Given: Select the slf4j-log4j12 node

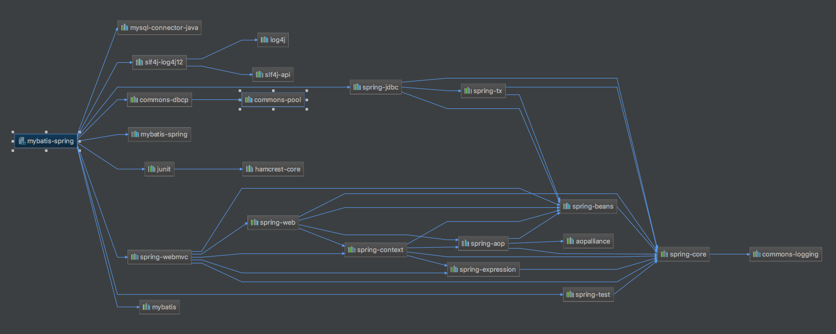Looking at the screenshot, I should tap(159, 62).
